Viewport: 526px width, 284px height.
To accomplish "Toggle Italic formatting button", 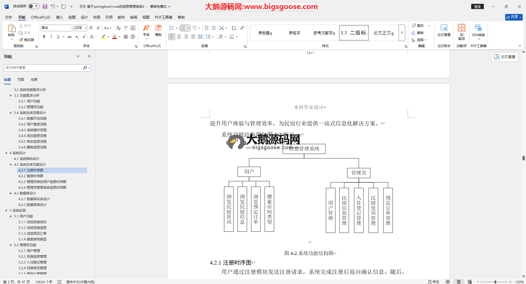I will (51, 37).
